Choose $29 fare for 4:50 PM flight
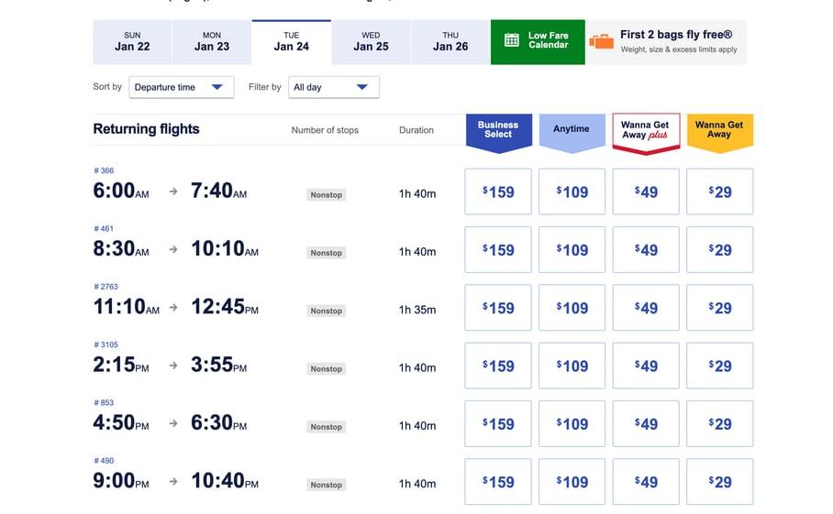Viewport: 833px width, 514px height. [720, 424]
